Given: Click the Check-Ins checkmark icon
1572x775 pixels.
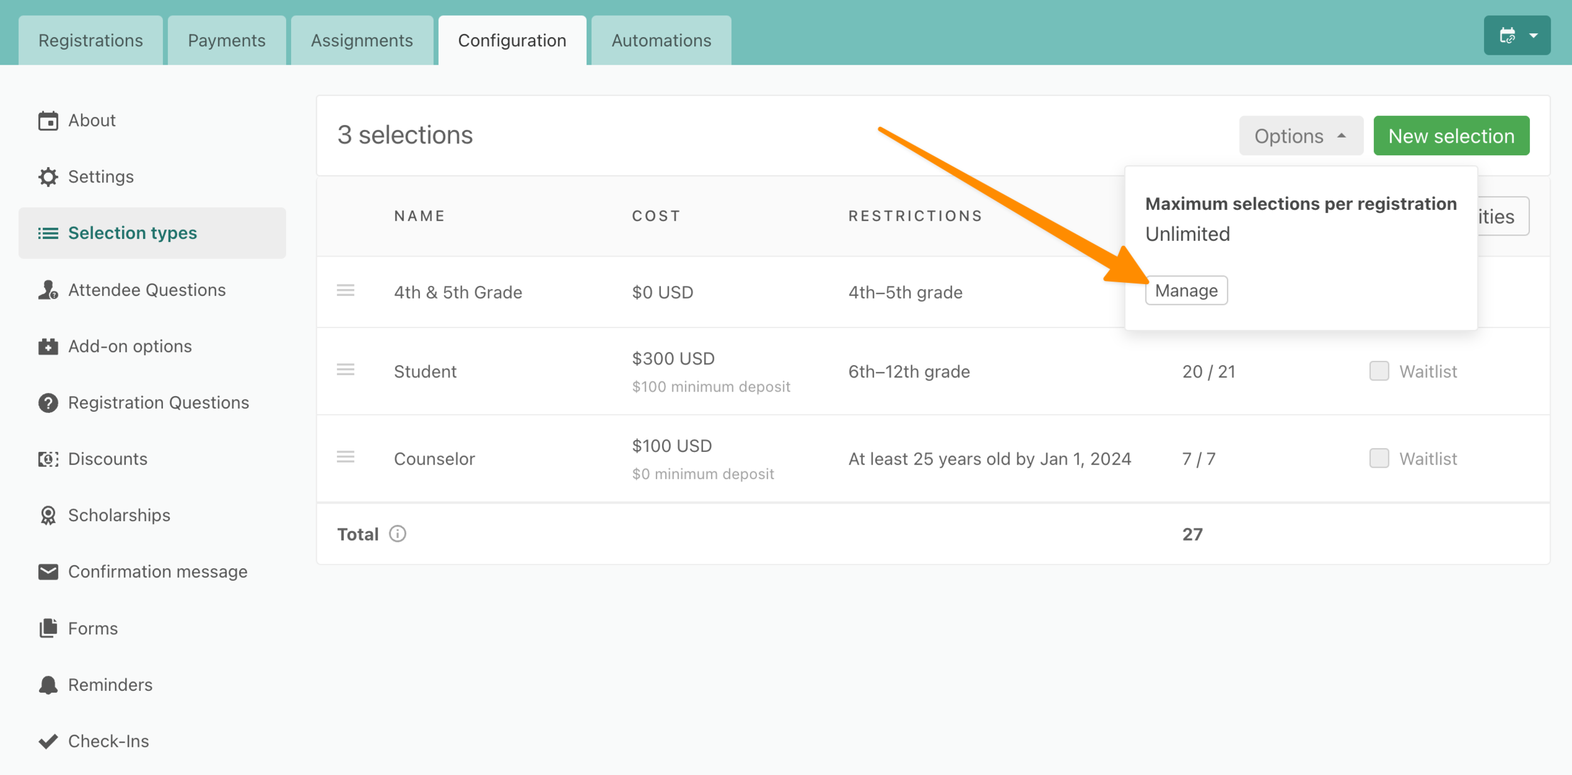Looking at the screenshot, I should [x=48, y=742].
